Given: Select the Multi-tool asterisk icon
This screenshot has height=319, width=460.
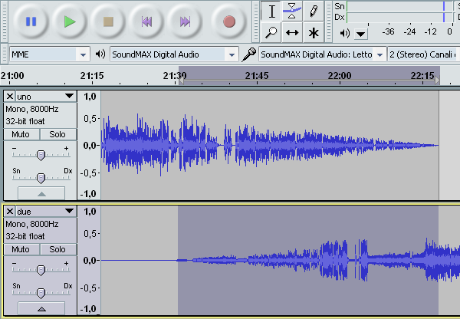Looking at the screenshot, I should [x=313, y=32].
